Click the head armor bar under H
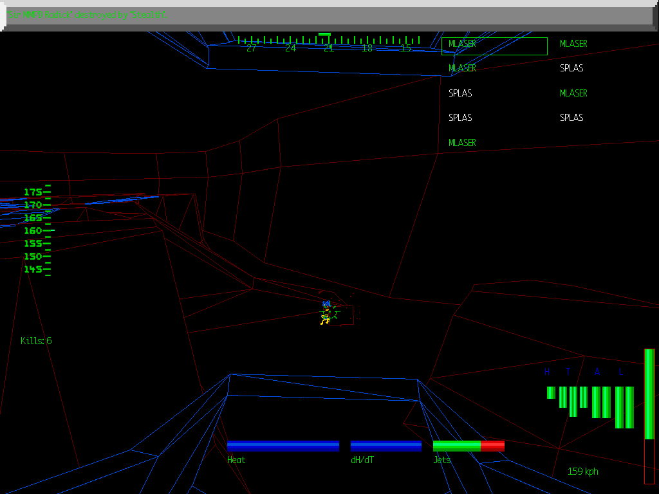The height and width of the screenshot is (494, 659). tap(551, 392)
